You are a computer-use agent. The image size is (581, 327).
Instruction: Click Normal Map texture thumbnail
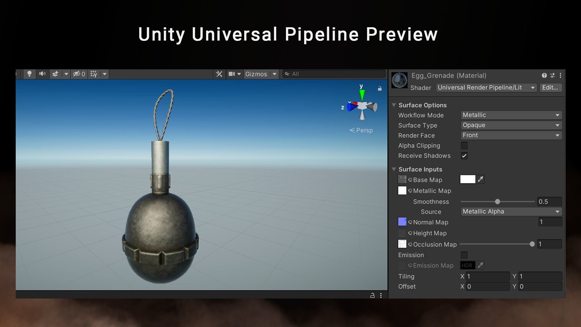click(402, 222)
